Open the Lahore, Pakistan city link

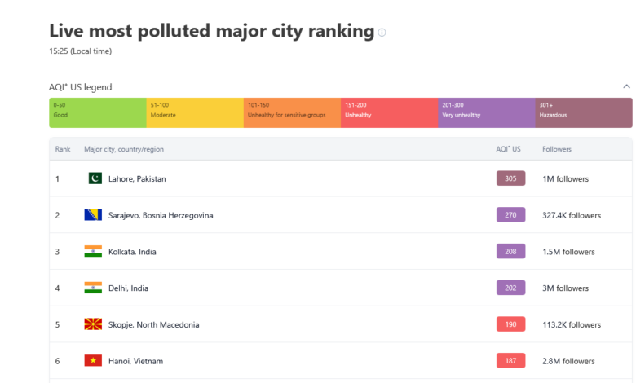(x=137, y=178)
